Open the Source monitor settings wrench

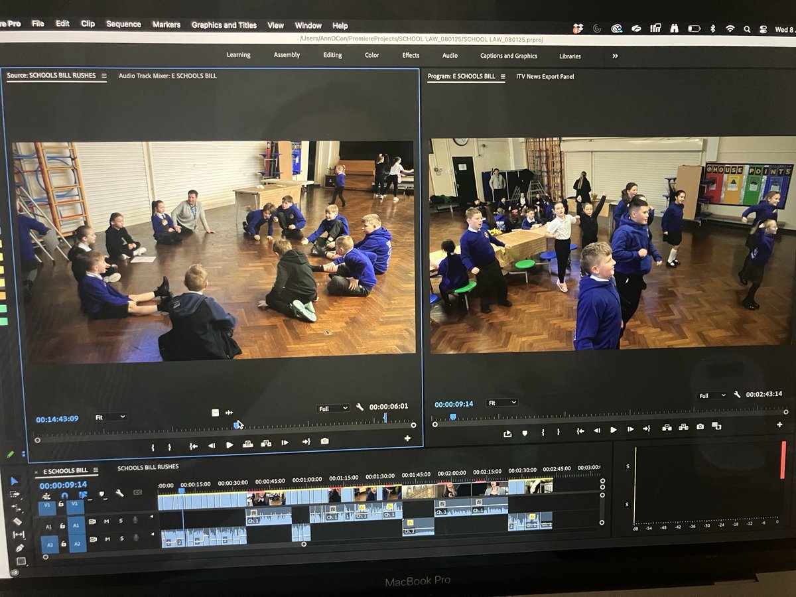360,407
